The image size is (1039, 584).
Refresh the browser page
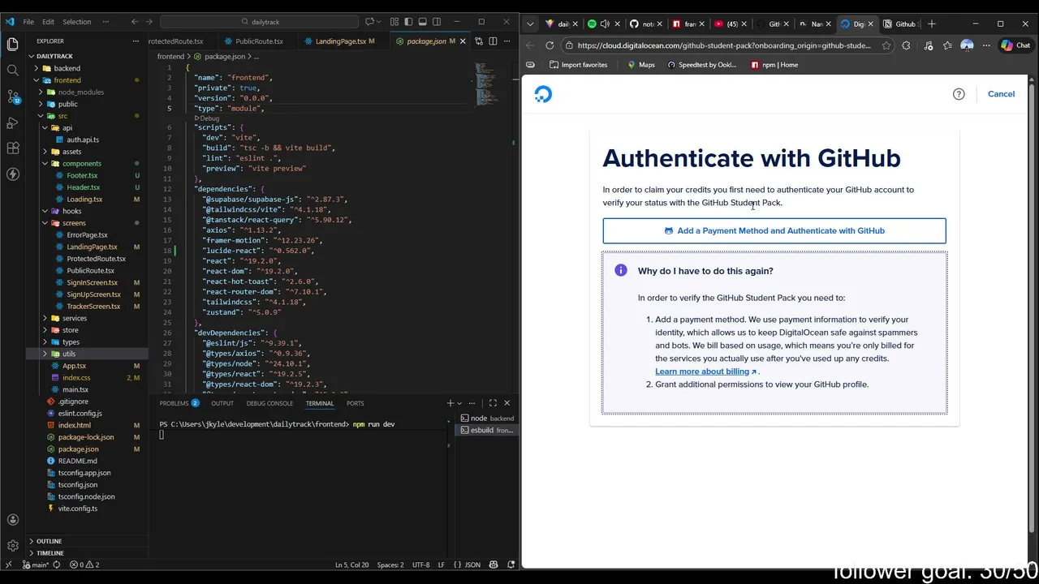(550, 45)
